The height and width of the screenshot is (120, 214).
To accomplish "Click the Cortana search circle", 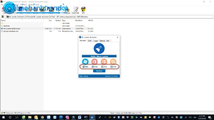I will [10, 117].
